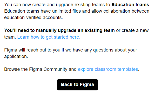Click the Back to Figma button
The image size is (155, 94).
click(x=77, y=85)
